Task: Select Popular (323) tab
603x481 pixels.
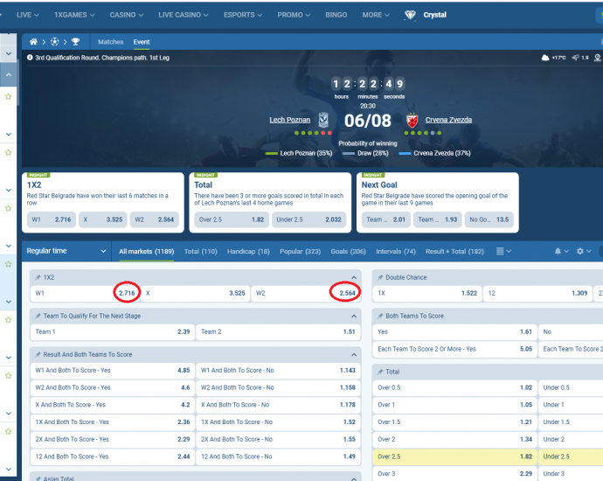Action: (x=300, y=251)
